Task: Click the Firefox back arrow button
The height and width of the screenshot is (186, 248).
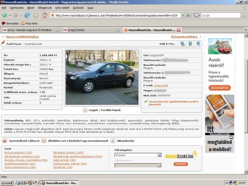Action: coord(5,15)
